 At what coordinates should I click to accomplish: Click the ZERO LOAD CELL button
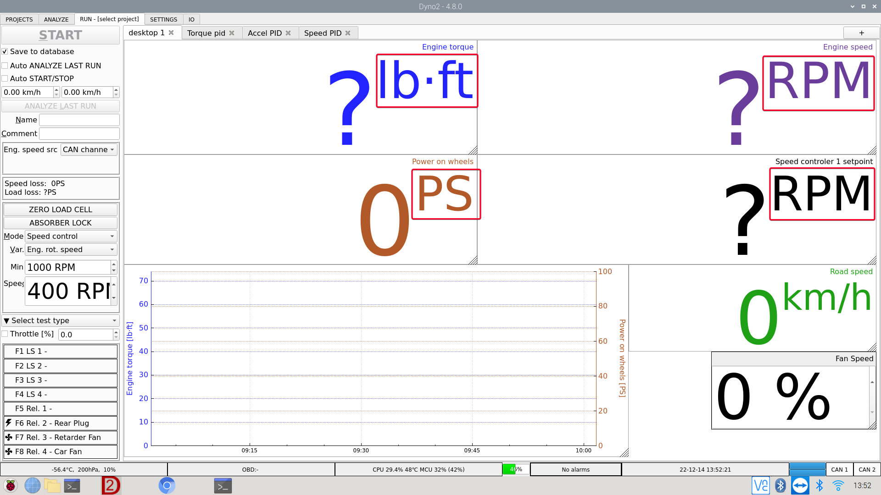point(60,209)
